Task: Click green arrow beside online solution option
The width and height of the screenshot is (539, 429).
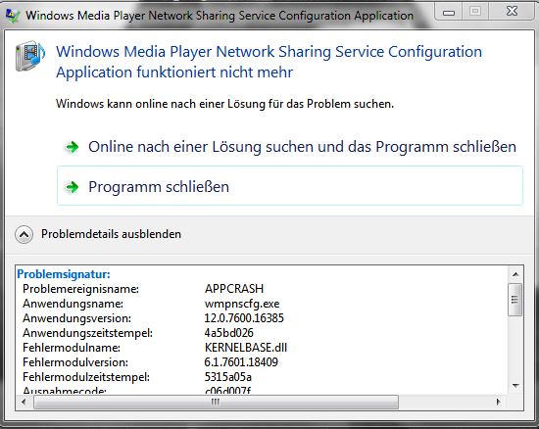Action: click(73, 147)
